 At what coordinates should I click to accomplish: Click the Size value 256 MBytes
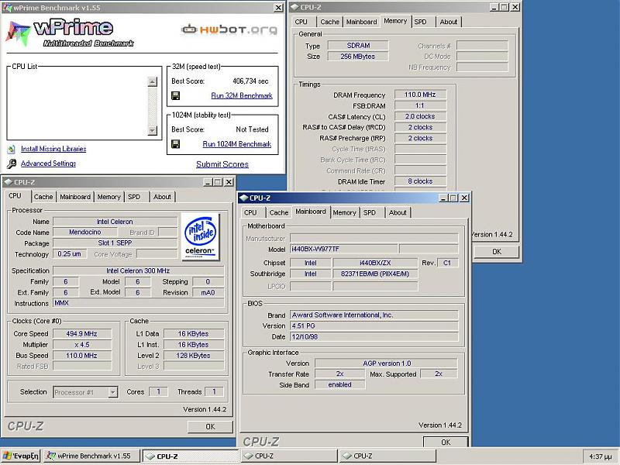pyautogui.click(x=358, y=57)
